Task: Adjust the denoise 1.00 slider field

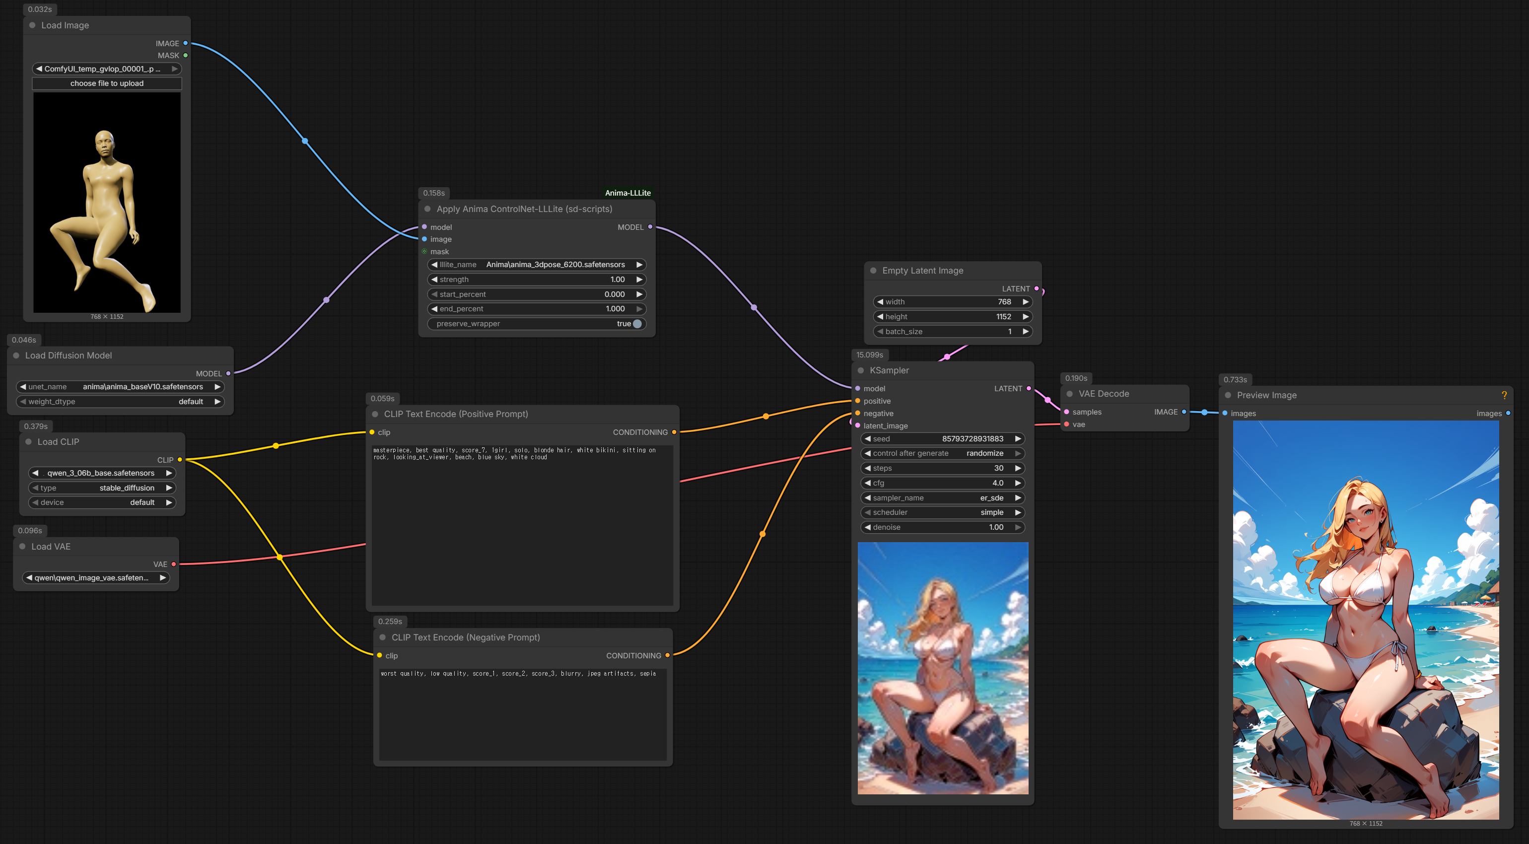Action: coord(943,527)
